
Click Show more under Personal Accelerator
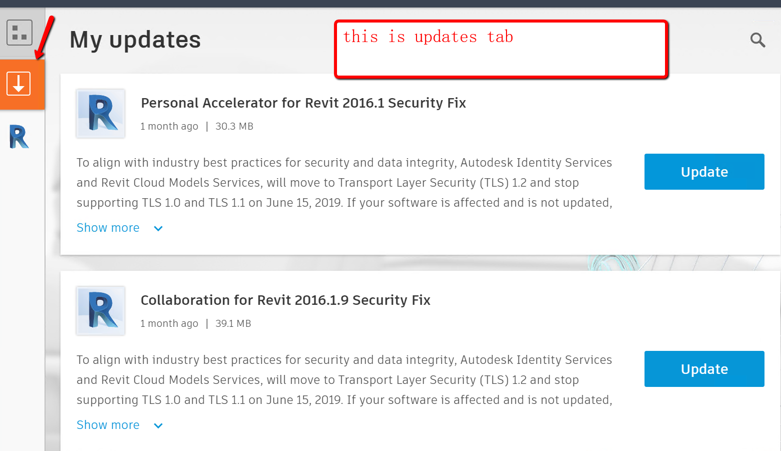[108, 228]
